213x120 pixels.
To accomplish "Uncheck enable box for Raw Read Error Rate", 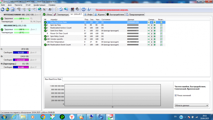I will point(161,22).
